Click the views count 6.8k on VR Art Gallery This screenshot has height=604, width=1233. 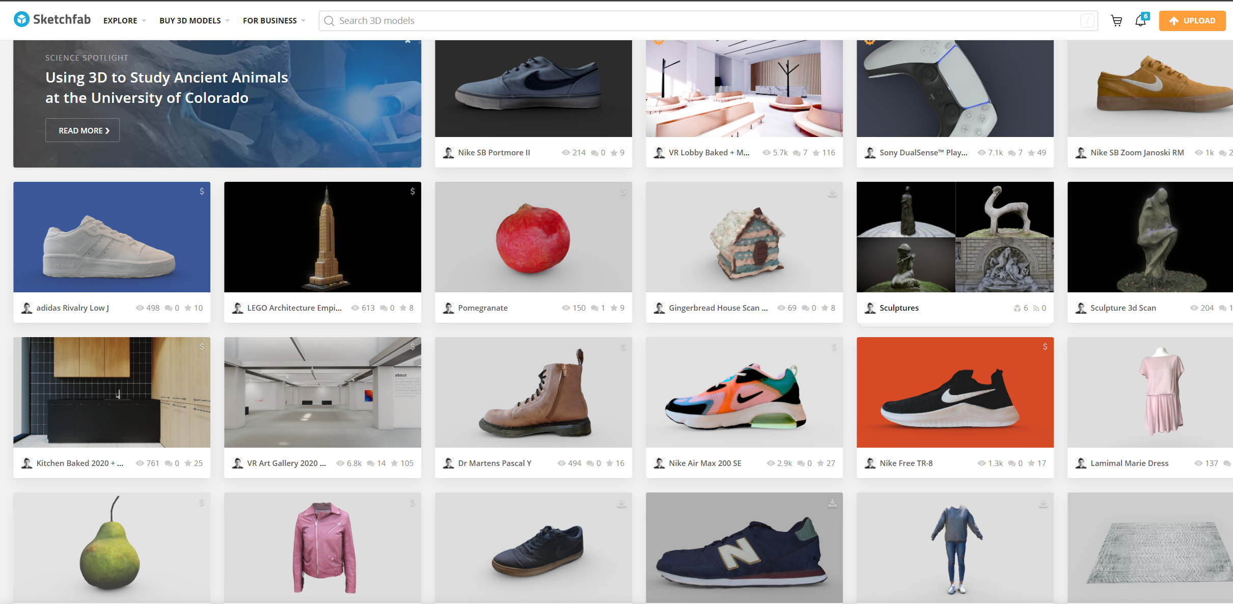click(349, 463)
